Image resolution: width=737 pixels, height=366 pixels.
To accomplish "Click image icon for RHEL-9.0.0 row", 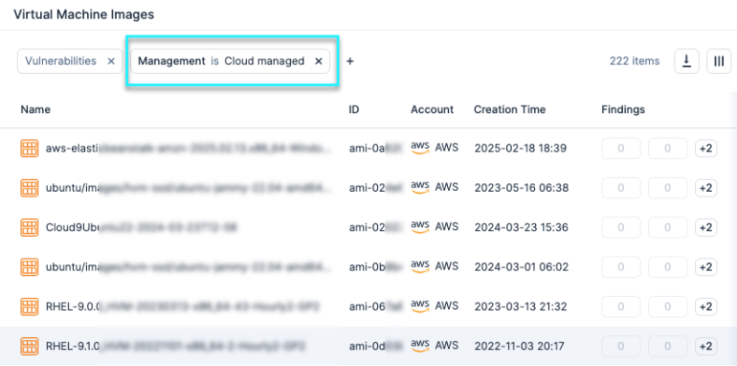I will (30, 307).
